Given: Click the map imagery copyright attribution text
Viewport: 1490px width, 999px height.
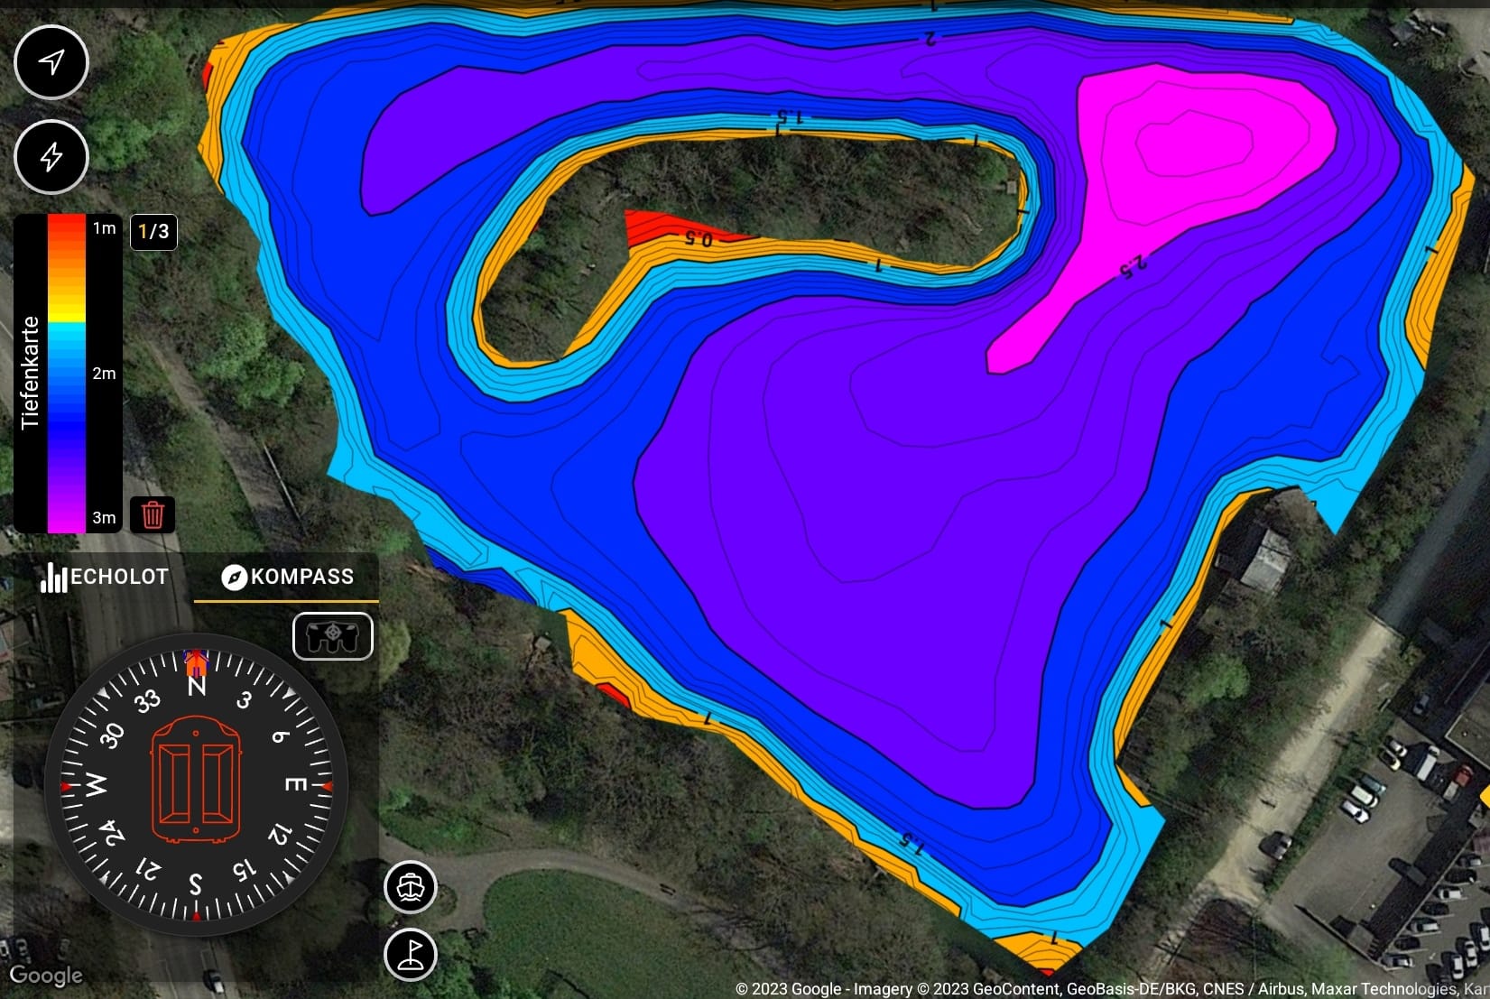Looking at the screenshot, I should [x=1110, y=989].
